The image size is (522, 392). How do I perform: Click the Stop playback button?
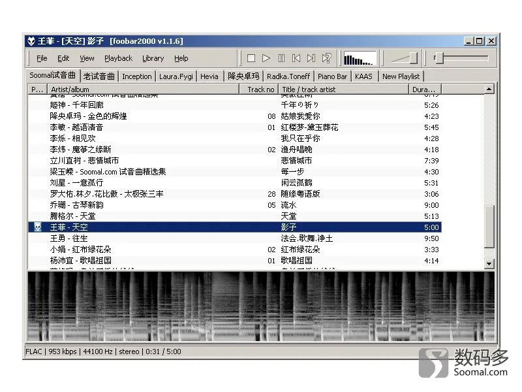pyautogui.click(x=251, y=58)
